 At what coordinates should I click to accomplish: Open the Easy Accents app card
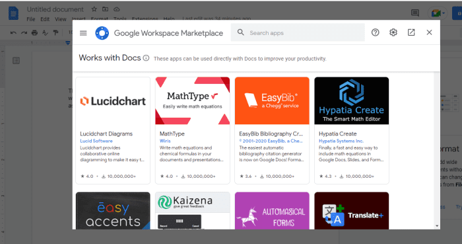pyautogui.click(x=113, y=211)
